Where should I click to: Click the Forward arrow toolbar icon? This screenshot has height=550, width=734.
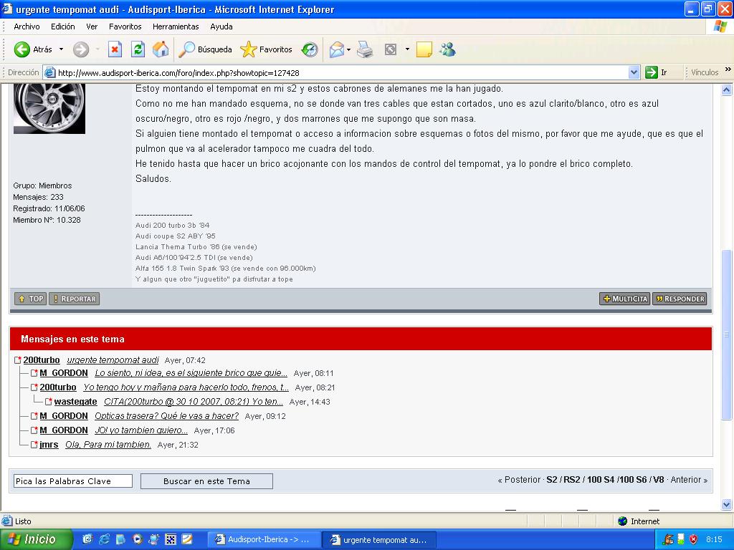[x=81, y=49]
